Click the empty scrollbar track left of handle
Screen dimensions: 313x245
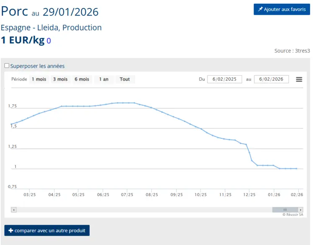click(142, 209)
